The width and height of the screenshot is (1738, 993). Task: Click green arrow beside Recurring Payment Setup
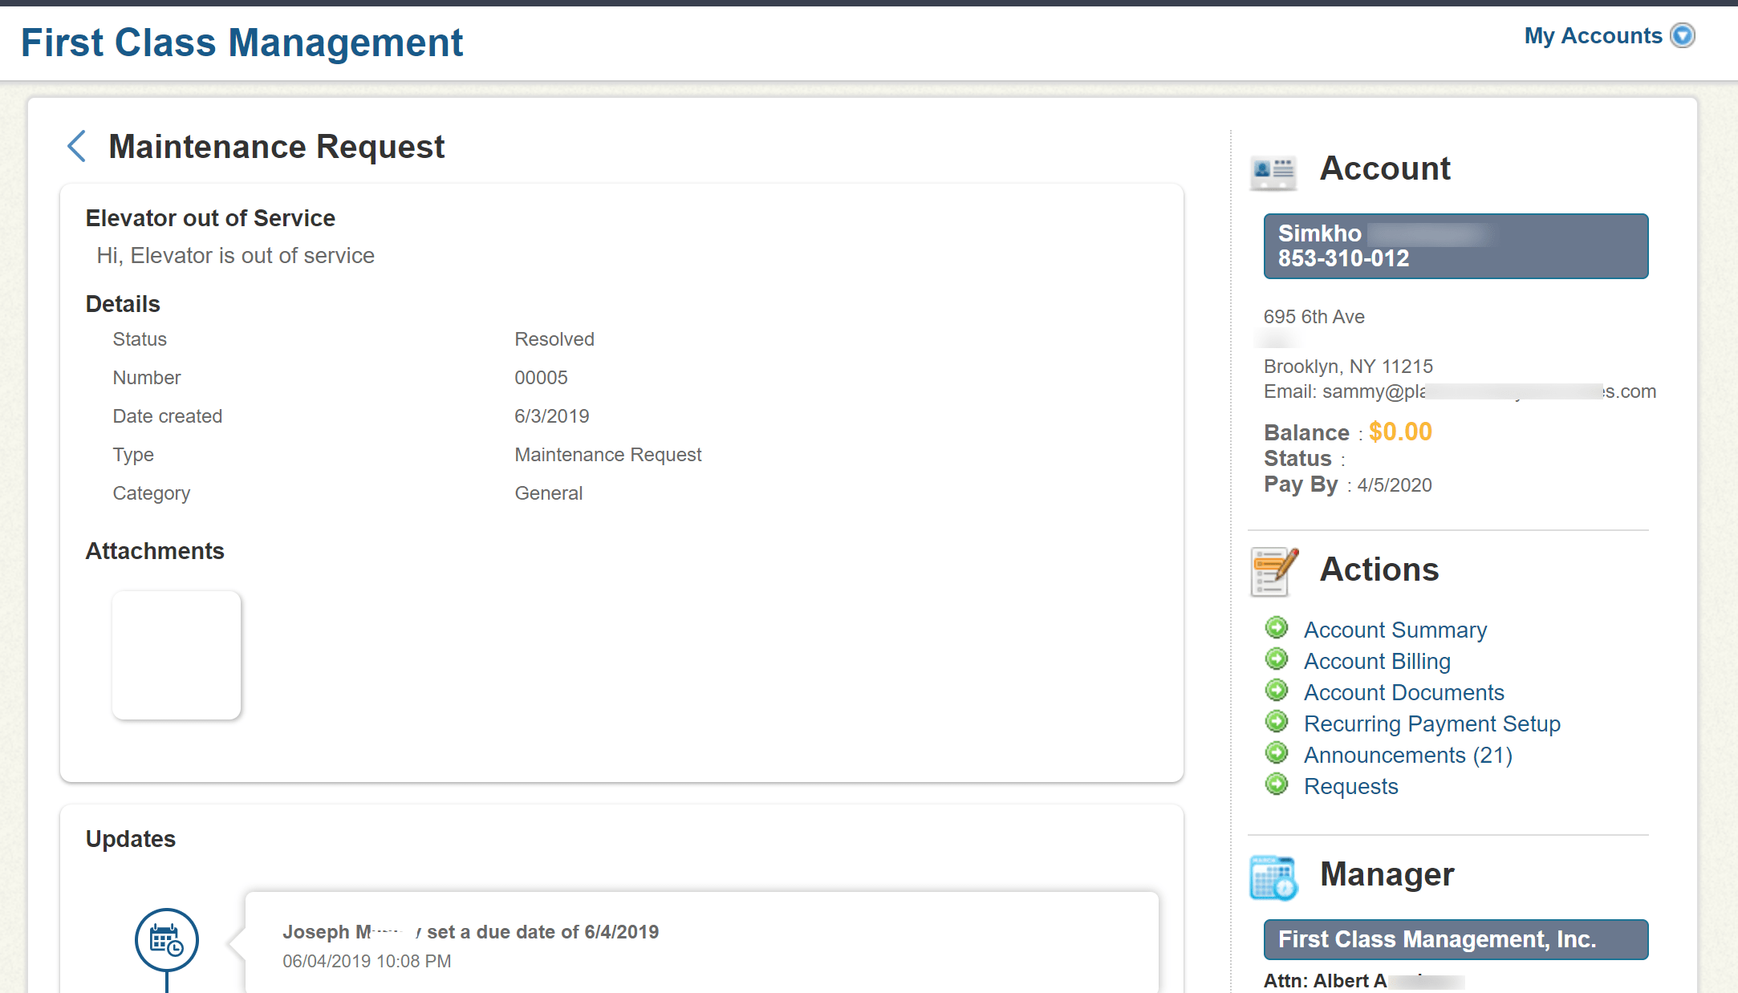pyautogui.click(x=1277, y=722)
